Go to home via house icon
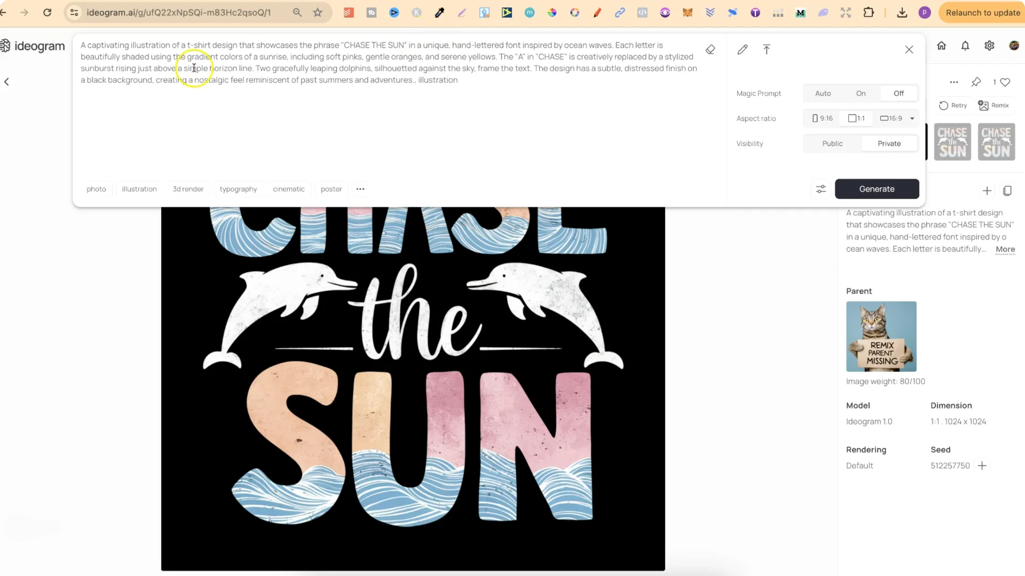This screenshot has height=576, width=1025. pyautogui.click(x=942, y=46)
